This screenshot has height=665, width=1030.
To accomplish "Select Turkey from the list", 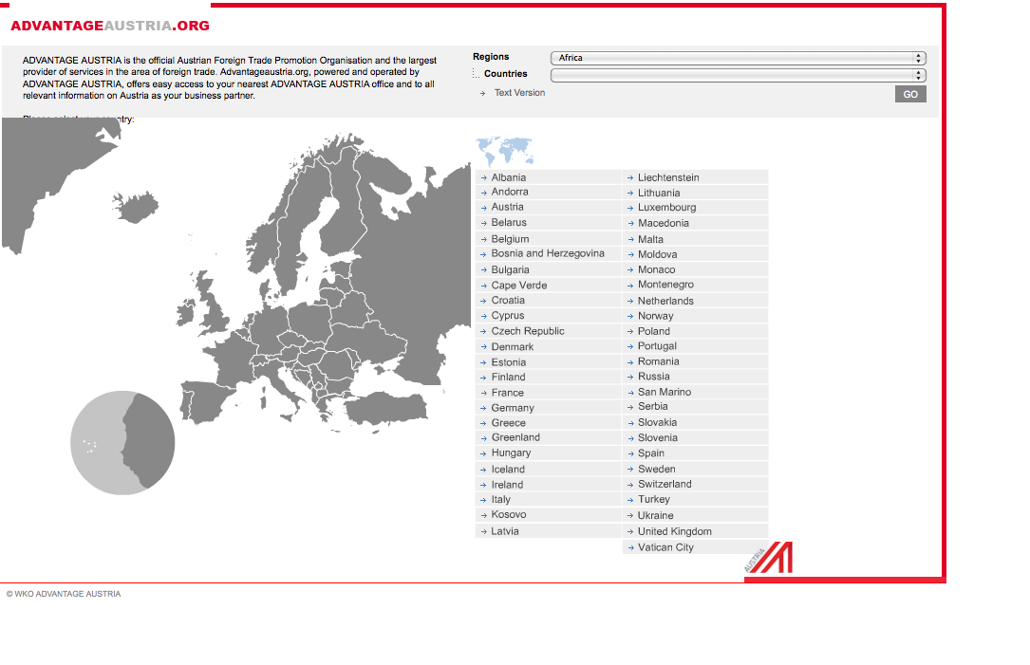I will 654,499.
